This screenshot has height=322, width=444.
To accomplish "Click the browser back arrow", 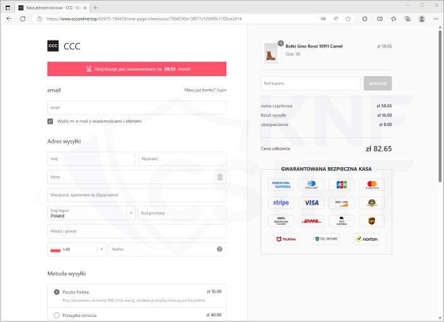I will tap(9, 19).
